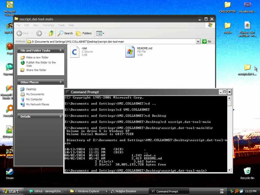Toggle the Folders pane in Explorer
260x195 pixels.
click(x=84, y=33)
